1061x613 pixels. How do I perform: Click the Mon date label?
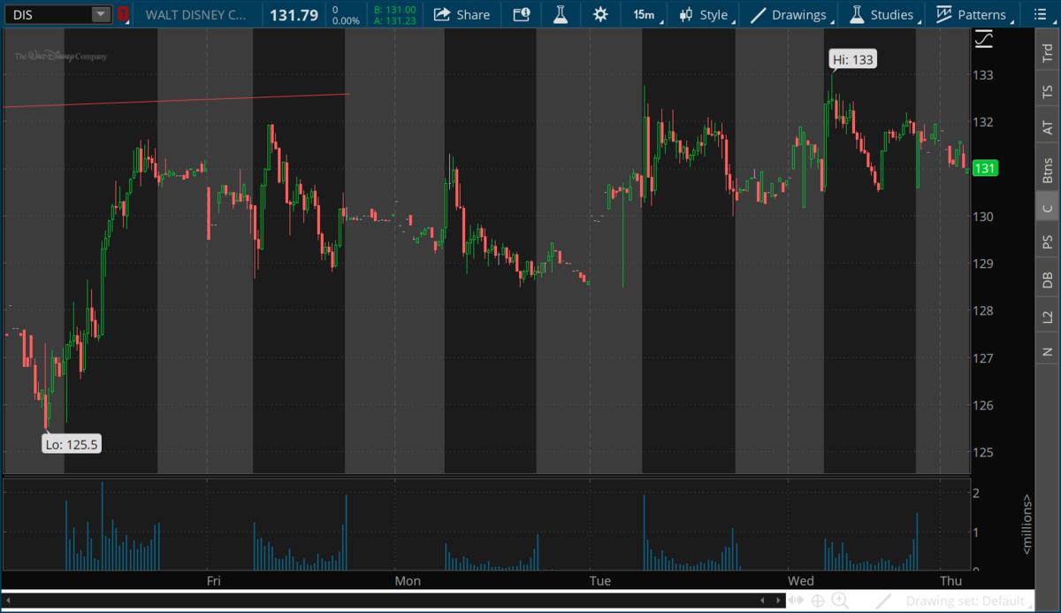tap(408, 581)
